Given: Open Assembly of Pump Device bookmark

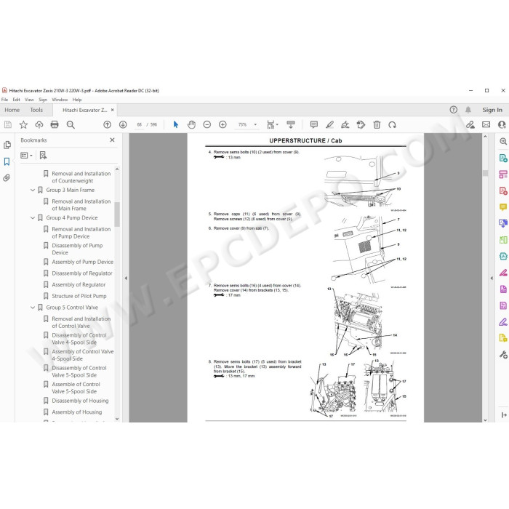Looking at the screenshot, I should (83, 262).
